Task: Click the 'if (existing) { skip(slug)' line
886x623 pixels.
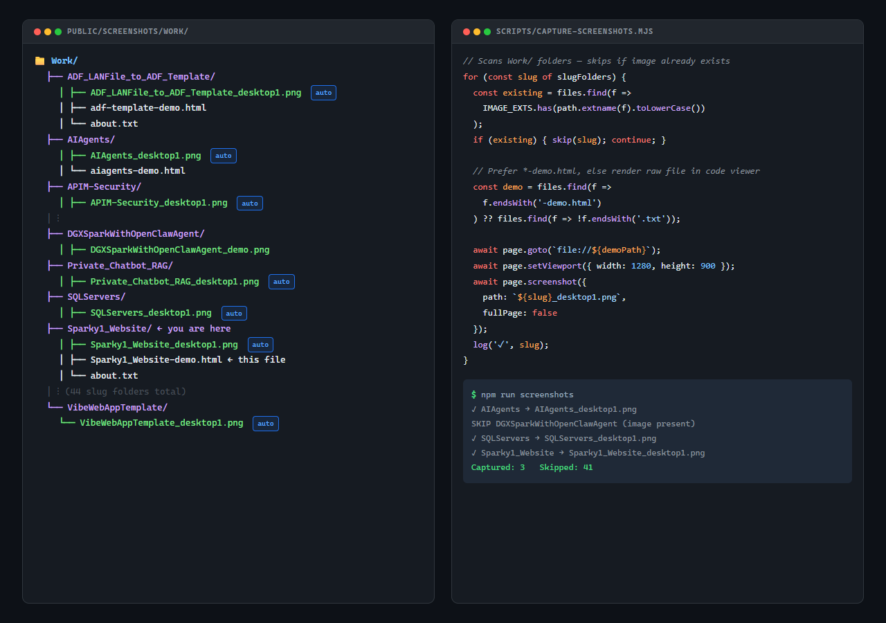Action: 570,140
